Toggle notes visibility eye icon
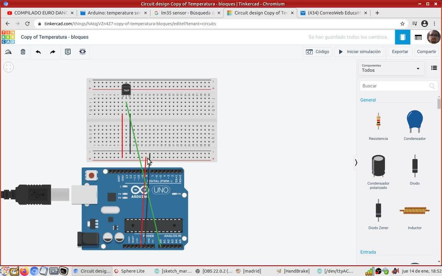442x276 pixels. [82, 52]
